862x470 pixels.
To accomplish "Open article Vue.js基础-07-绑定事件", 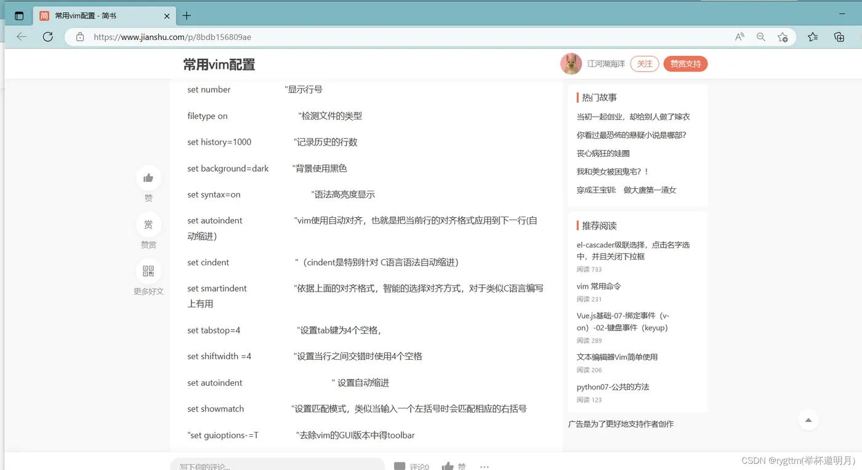I will 623,322.
